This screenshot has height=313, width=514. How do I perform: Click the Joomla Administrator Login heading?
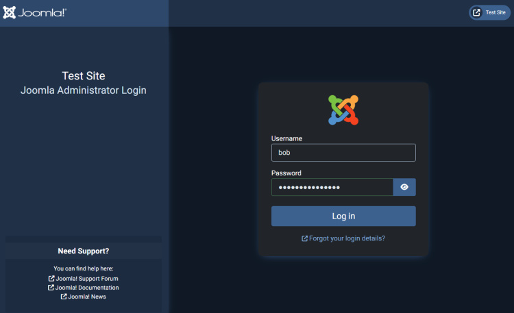[84, 90]
